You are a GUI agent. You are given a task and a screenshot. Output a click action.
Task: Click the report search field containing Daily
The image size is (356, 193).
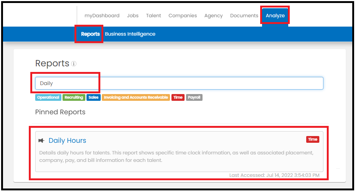pyautogui.click(x=179, y=83)
